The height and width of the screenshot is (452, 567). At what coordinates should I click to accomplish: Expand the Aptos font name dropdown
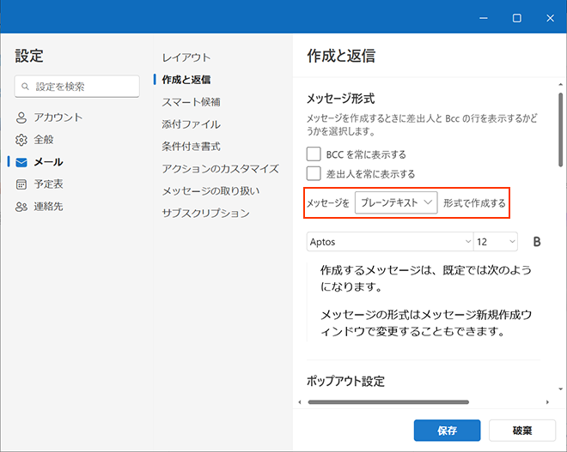(390, 242)
